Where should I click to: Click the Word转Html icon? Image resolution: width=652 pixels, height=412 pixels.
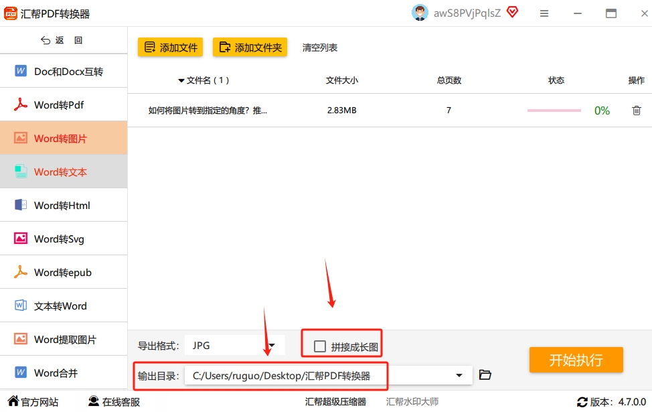(21, 205)
